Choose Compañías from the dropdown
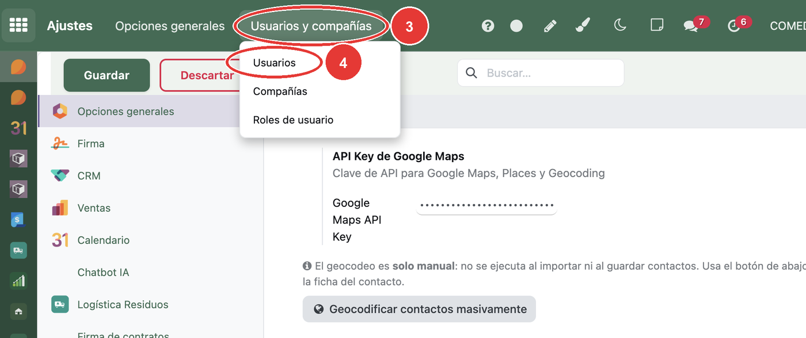The height and width of the screenshot is (338, 806). click(x=280, y=91)
